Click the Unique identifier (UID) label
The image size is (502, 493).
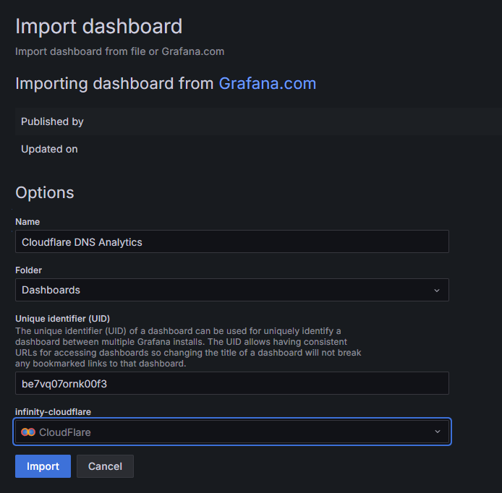pos(62,319)
